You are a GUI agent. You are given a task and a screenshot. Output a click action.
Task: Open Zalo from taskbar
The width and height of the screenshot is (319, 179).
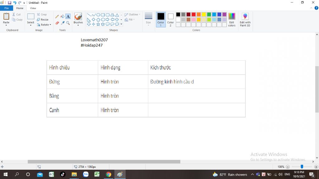click(86, 174)
